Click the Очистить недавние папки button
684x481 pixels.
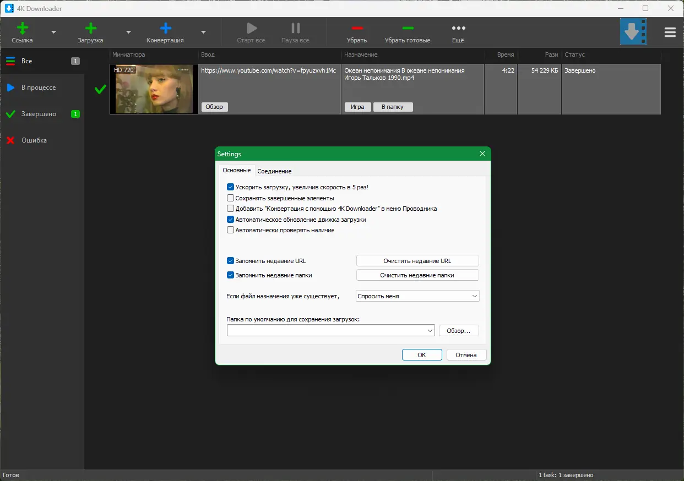tap(417, 275)
